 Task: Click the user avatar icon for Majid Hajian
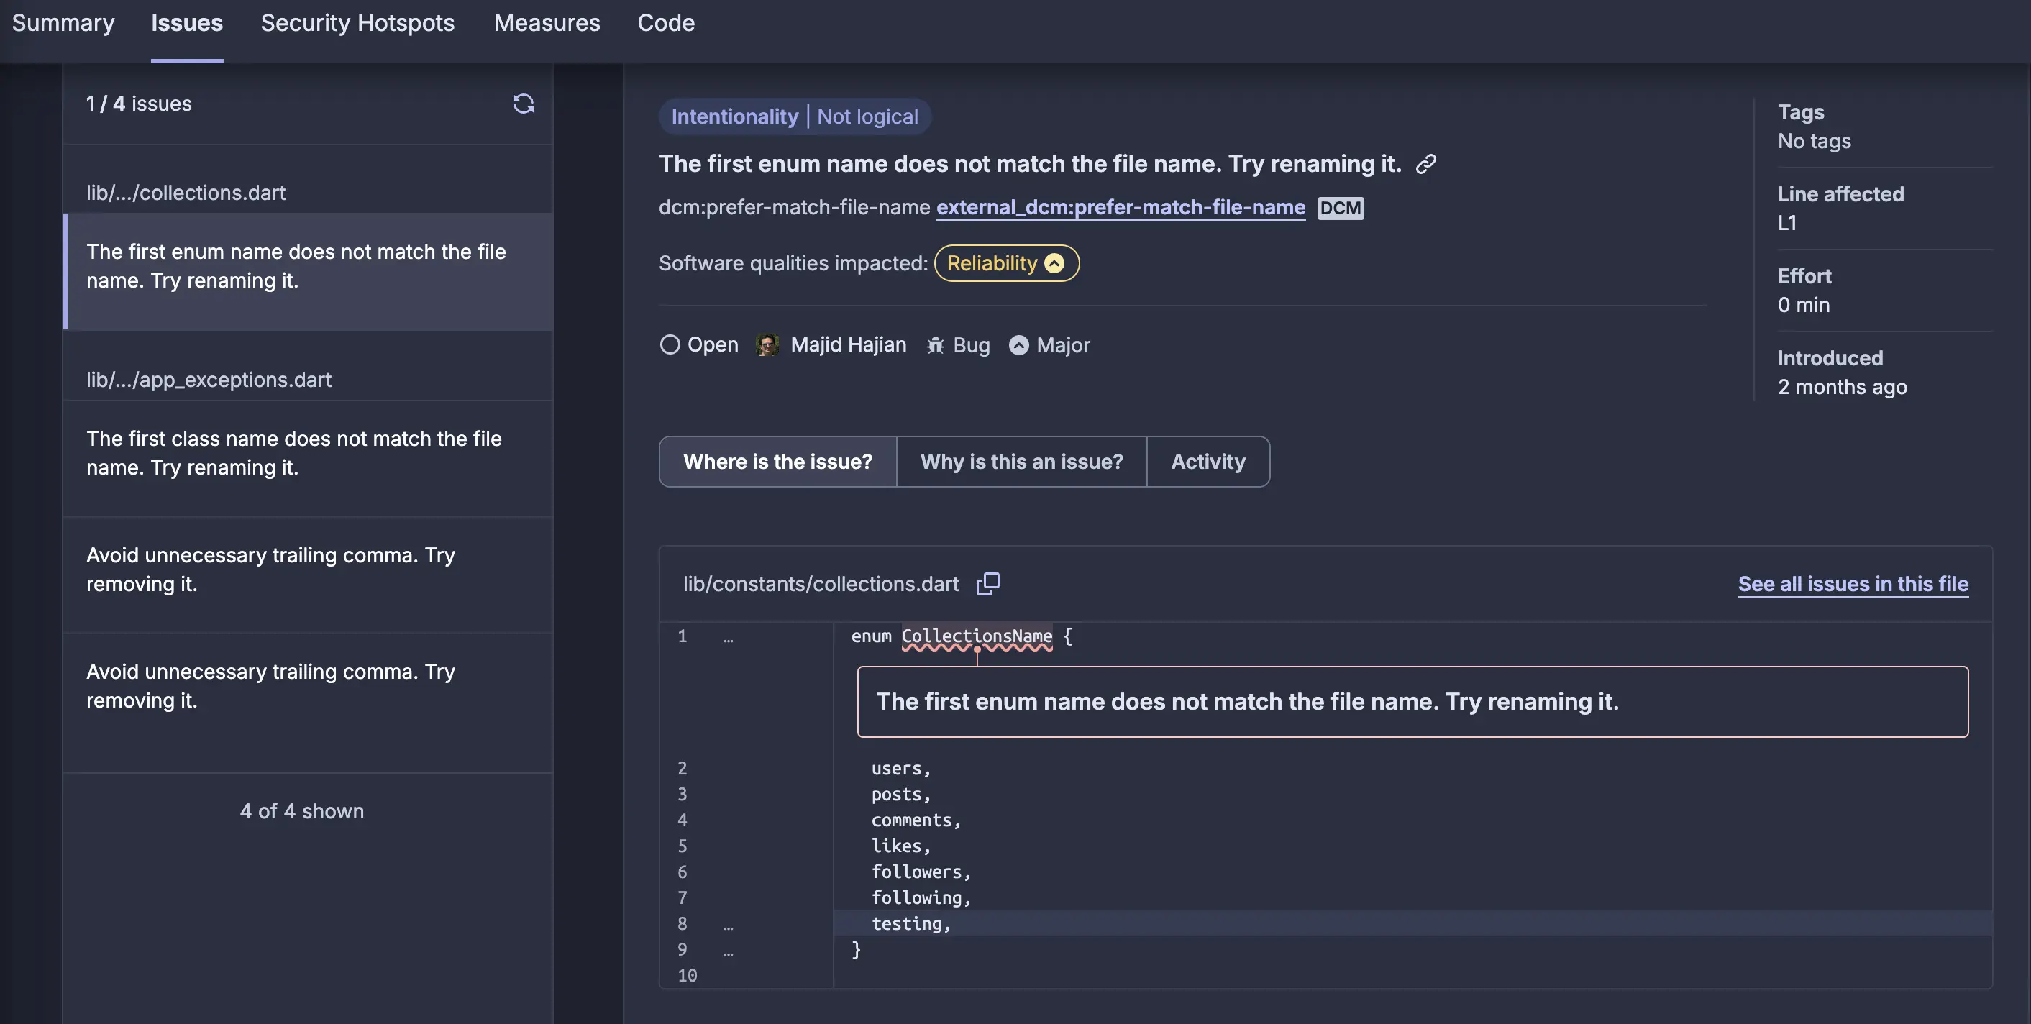768,345
